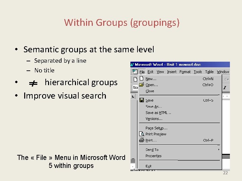The width and height of the screenshot is (242, 181).
Task: Select Save As... menu entry
Action: (180, 107)
